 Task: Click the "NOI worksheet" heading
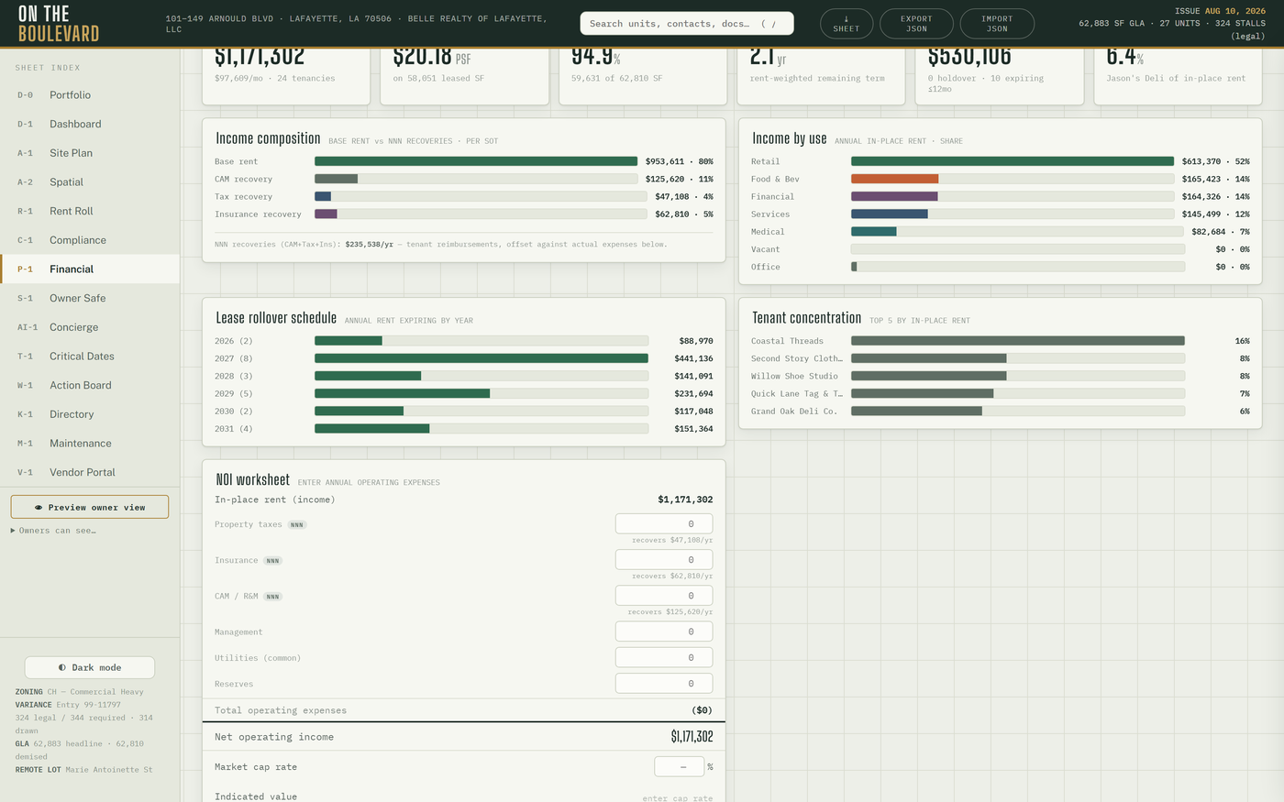(253, 479)
